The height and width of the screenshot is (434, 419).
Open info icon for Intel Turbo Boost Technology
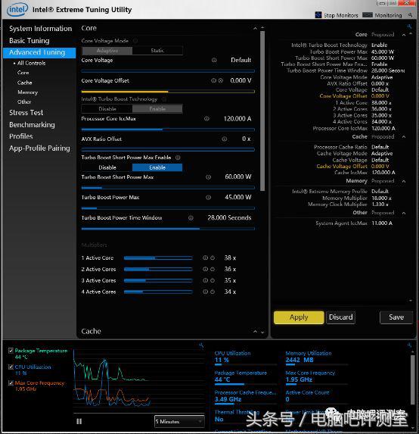click(164, 99)
